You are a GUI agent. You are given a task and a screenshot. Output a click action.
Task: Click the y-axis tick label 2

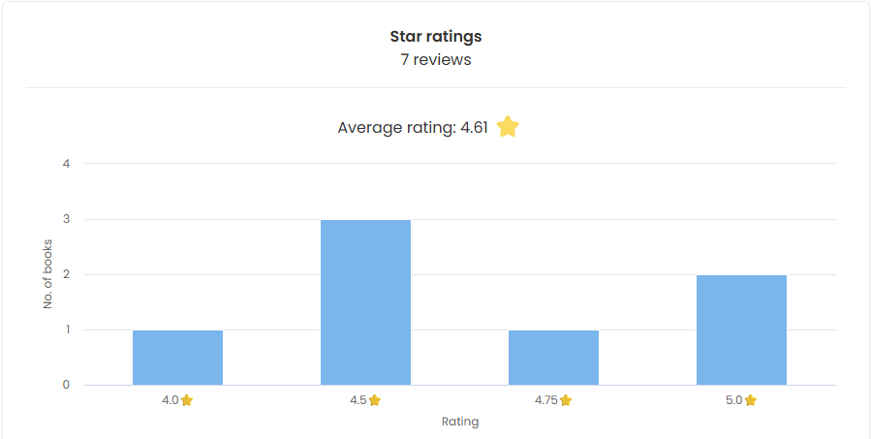pyautogui.click(x=67, y=274)
